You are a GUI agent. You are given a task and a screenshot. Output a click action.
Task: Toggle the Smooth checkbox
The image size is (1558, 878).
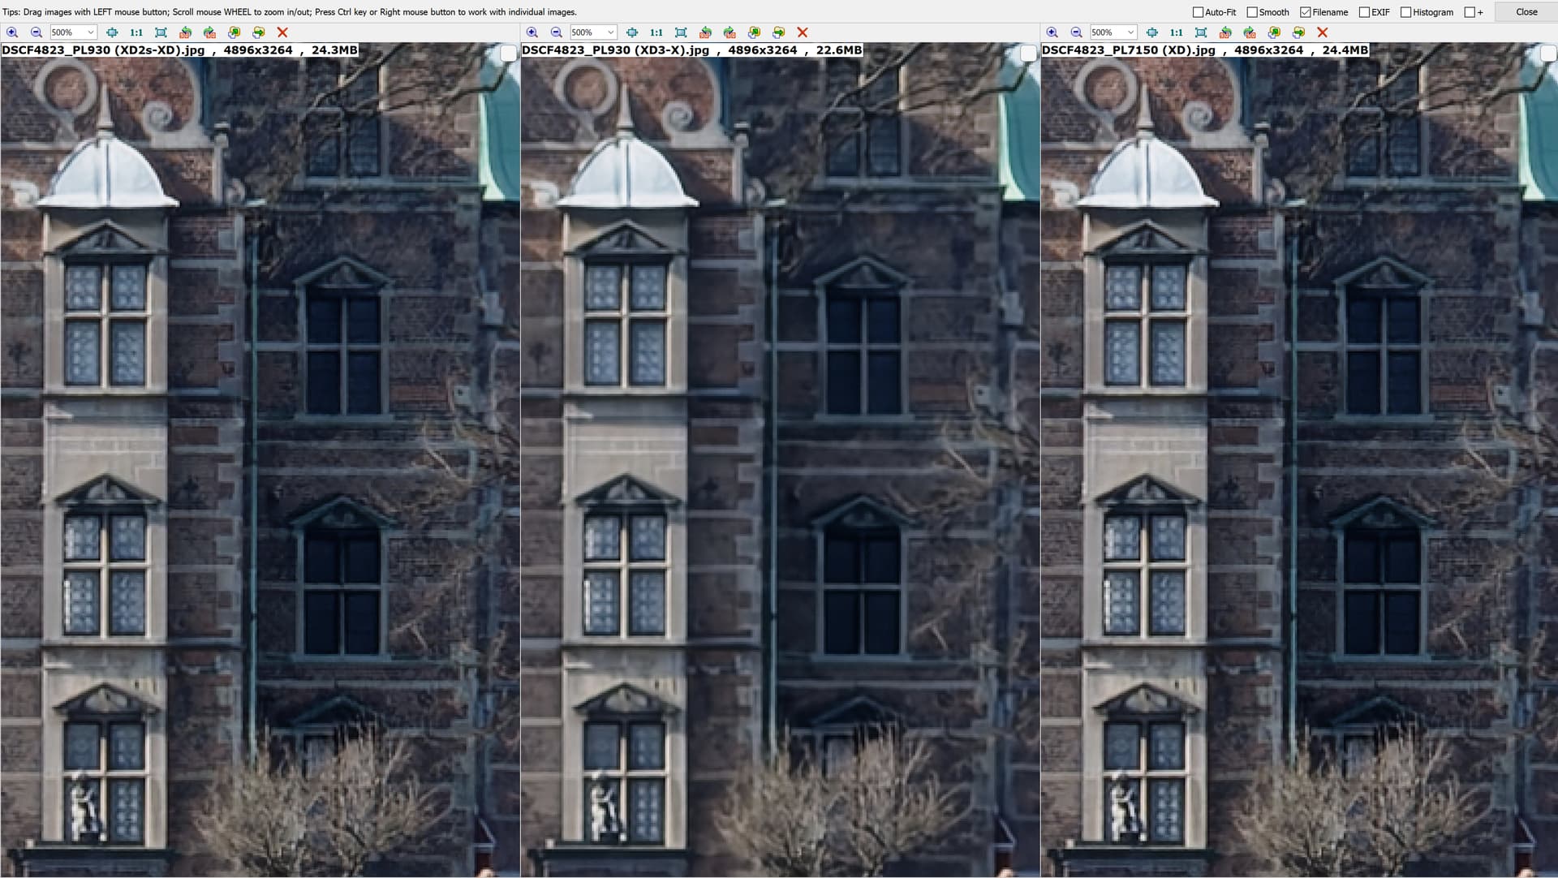[x=1252, y=12]
